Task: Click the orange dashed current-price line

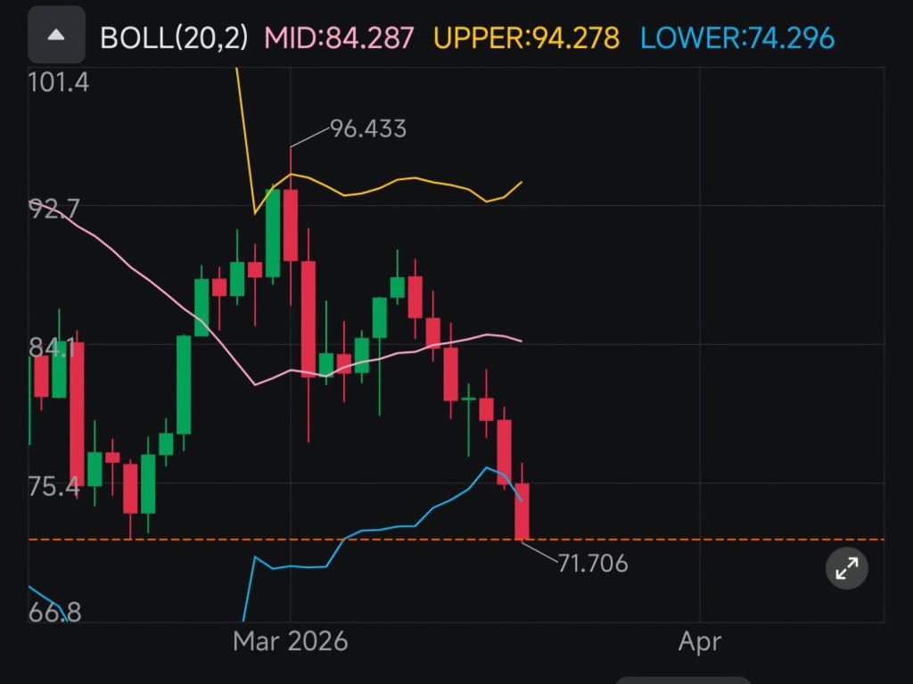Action: tap(699, 540)
